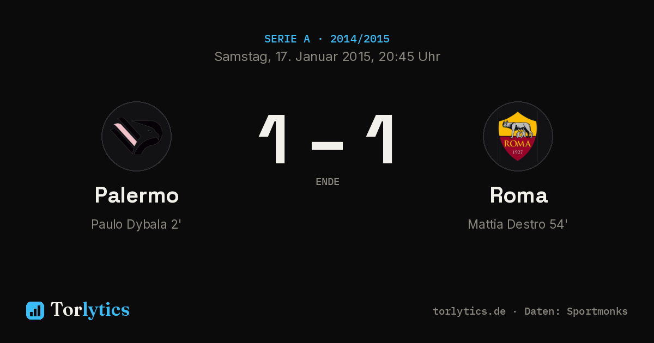Click goalscorer Paulo Dybala 2'
The height and width of the screenshot is (343, 654).
click(x=136, y=224)
